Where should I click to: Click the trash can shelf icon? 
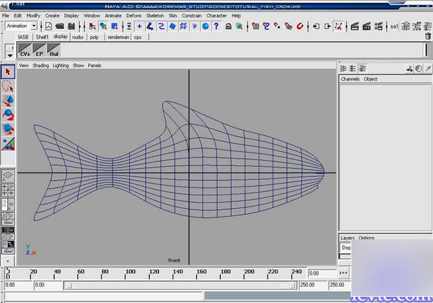[427, 36]
